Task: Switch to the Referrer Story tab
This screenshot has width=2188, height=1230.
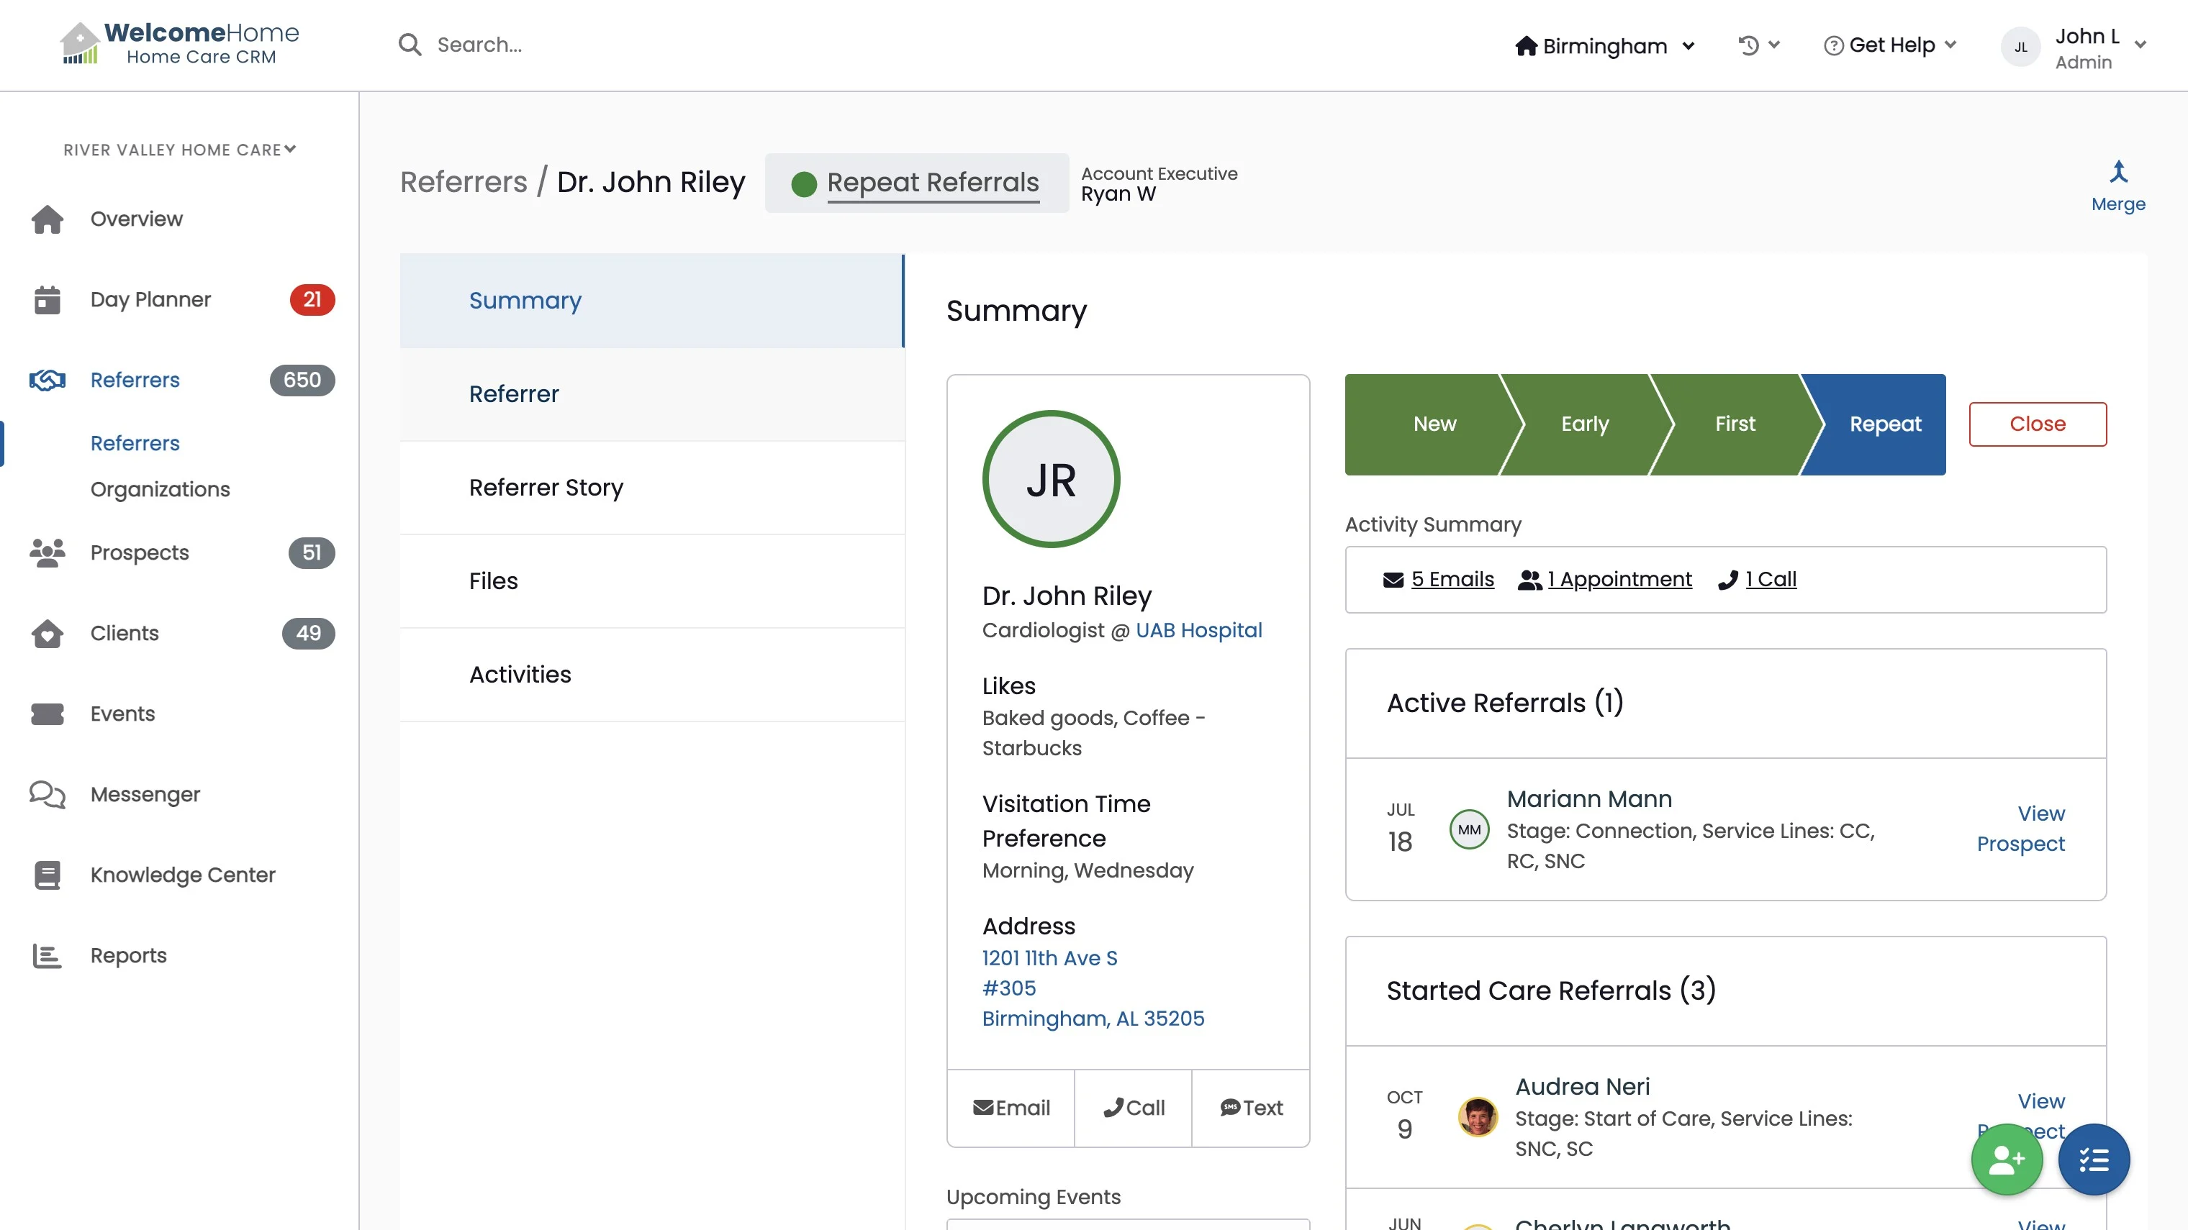Action: [546, 487]
